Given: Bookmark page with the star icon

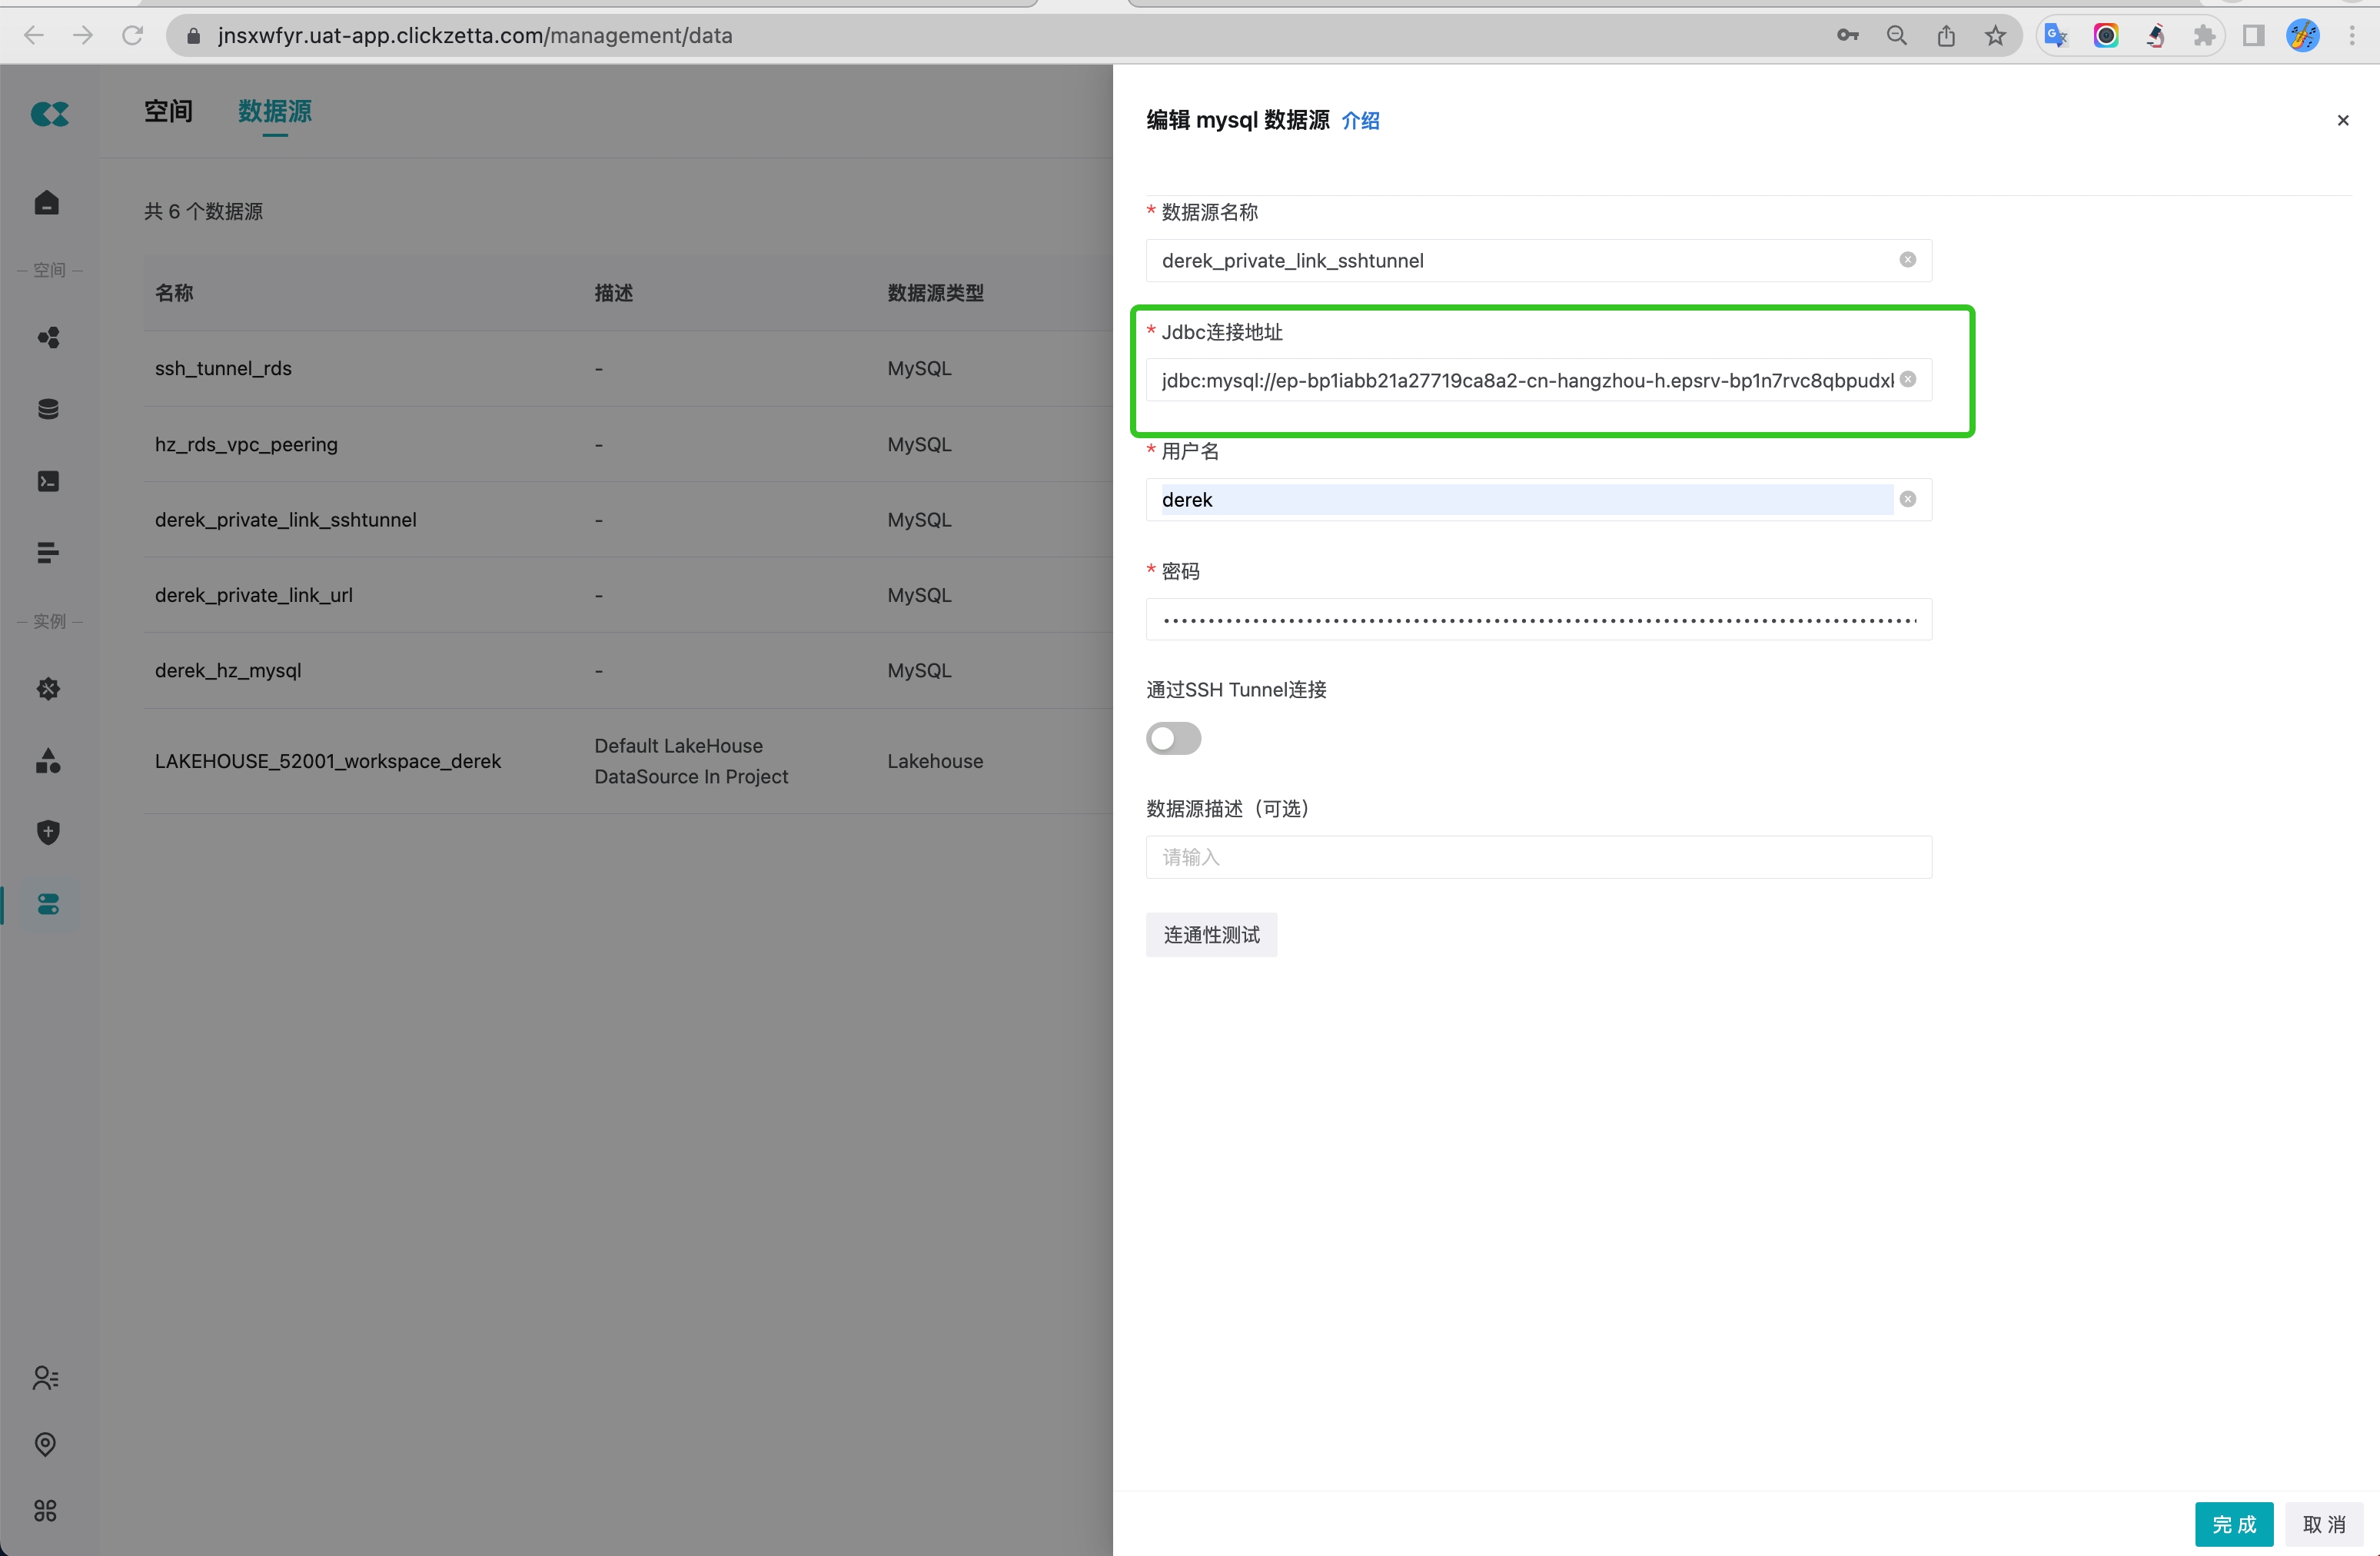Looking at the screenshot, I should click(x=1995, y=36).
